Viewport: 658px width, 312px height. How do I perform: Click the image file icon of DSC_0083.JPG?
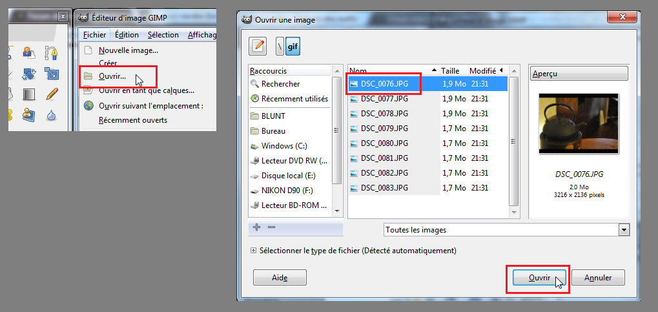click(354, 187)
